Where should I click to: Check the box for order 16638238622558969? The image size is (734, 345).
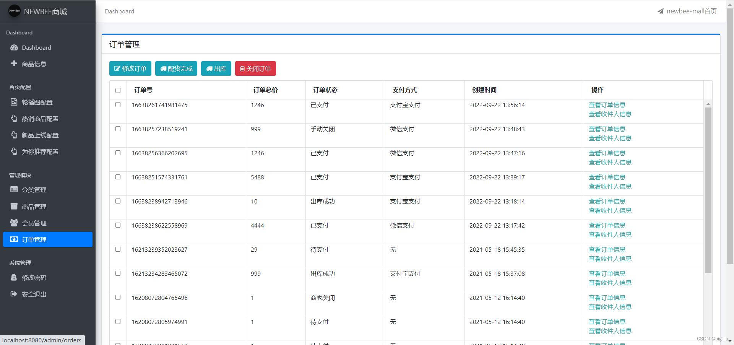tap(118, 225)
